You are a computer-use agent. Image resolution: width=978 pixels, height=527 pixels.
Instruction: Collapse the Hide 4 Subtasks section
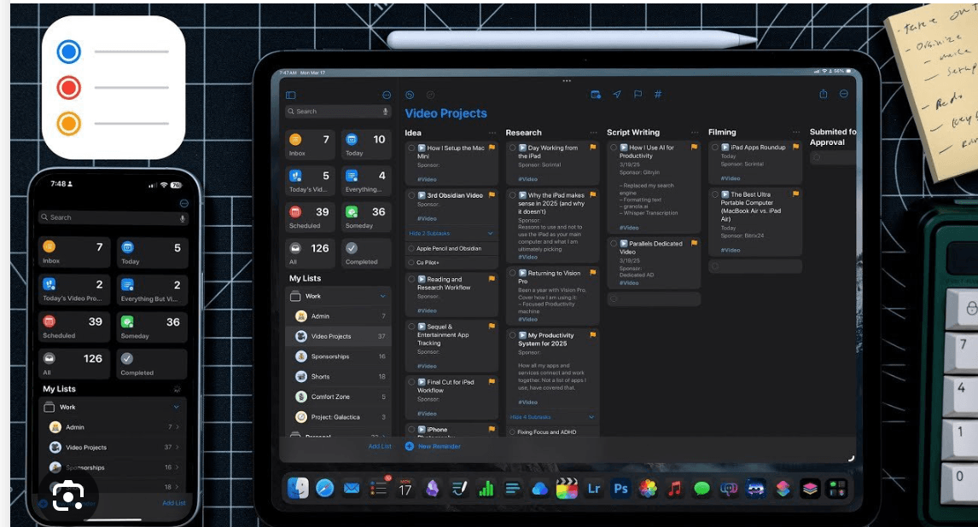point(591,417)
